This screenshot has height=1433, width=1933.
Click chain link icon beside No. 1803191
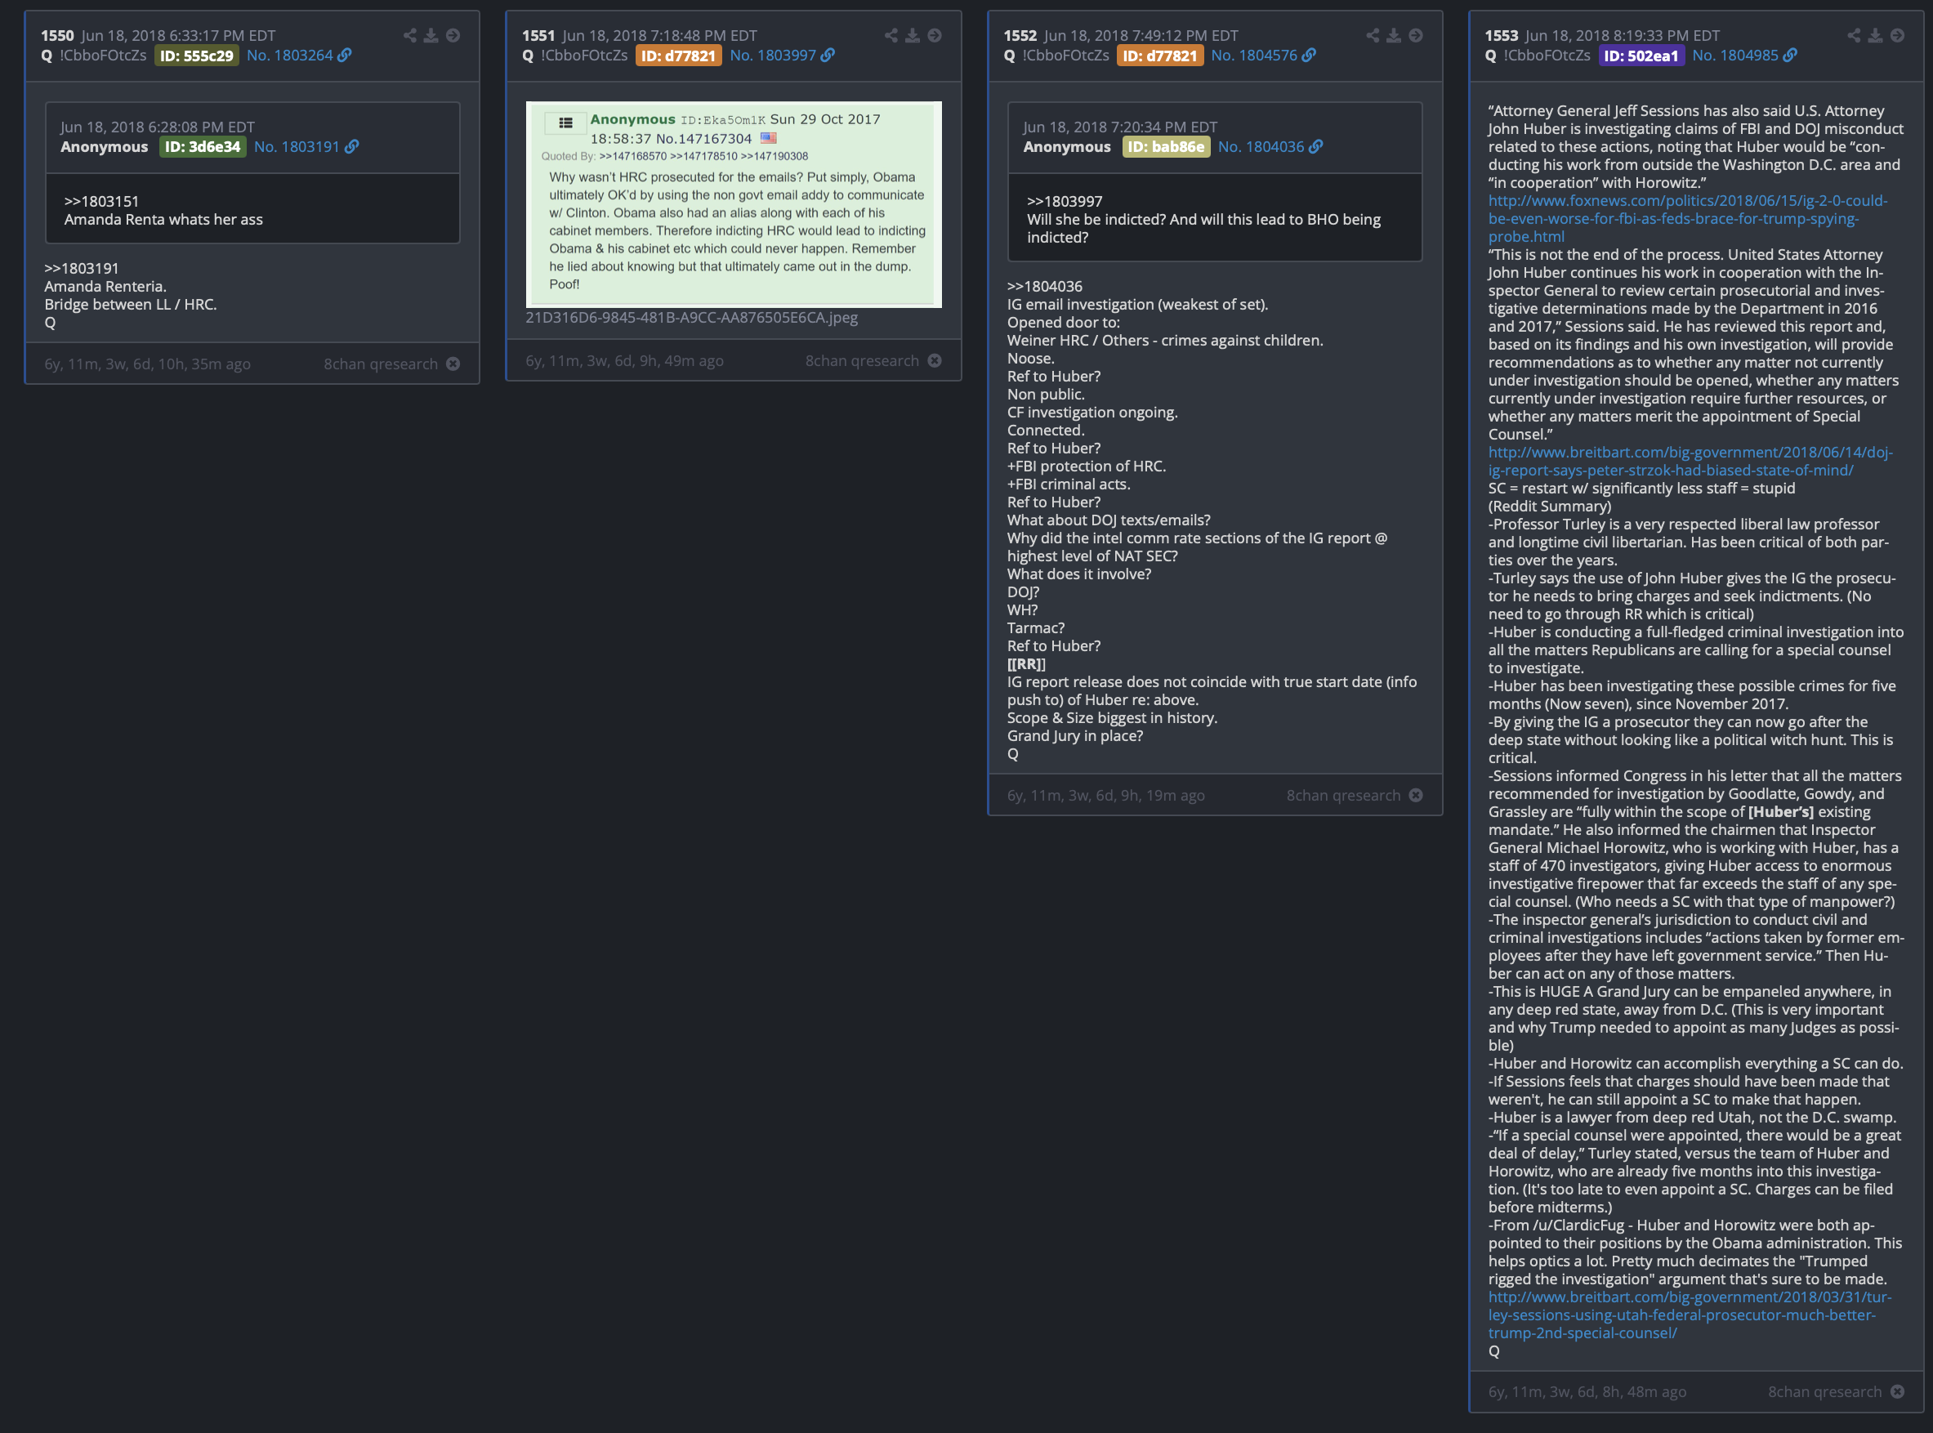[x=351, y=146]
